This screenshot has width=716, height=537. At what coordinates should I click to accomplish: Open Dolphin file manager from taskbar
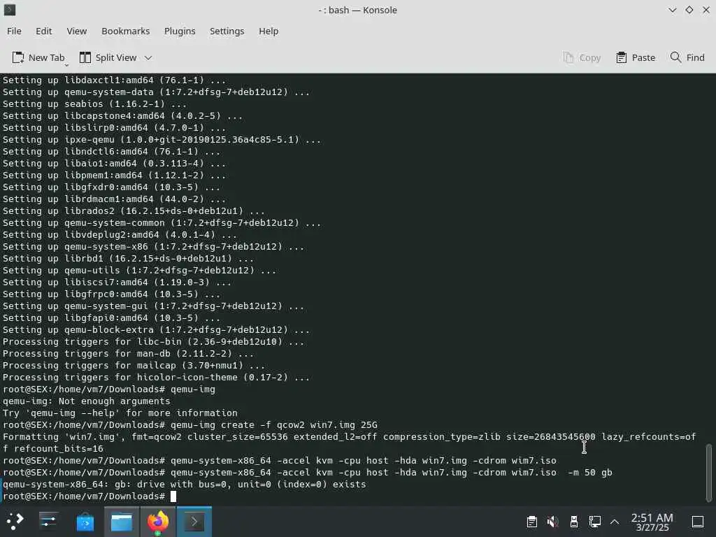122,522
